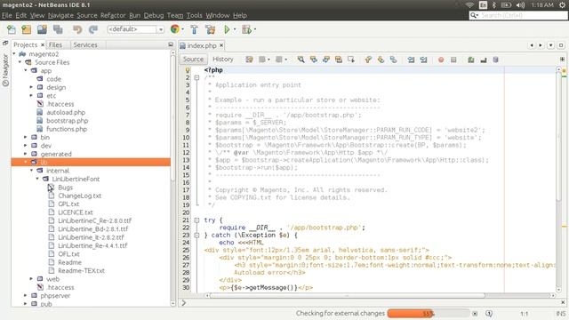Switch to the Files tab

[x=55, y=44]
